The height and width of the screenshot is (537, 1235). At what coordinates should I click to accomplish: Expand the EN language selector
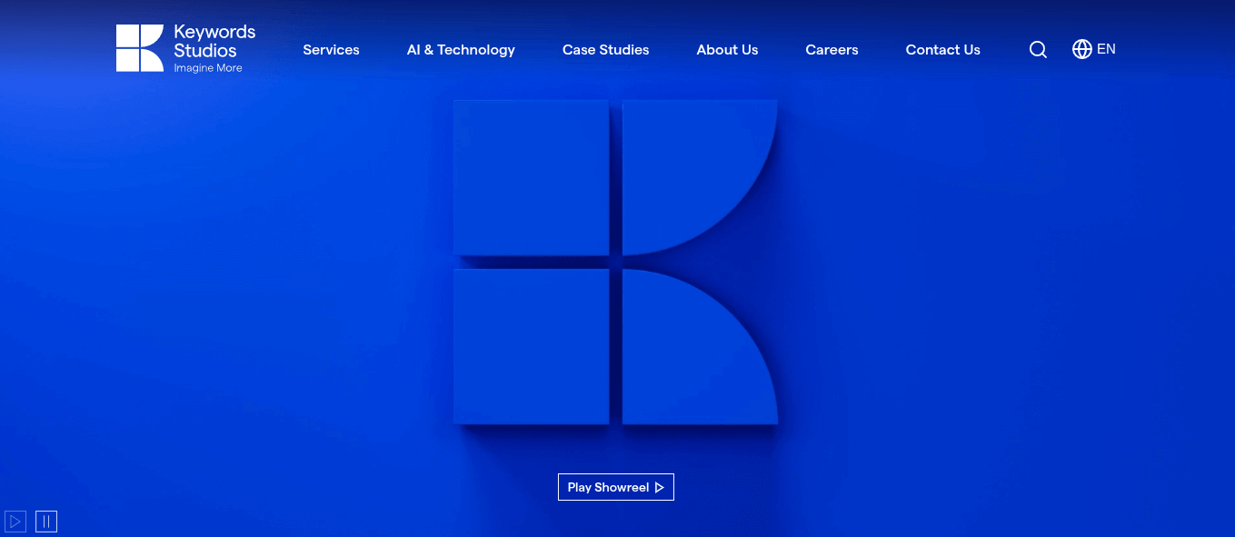coord(1106,49)
